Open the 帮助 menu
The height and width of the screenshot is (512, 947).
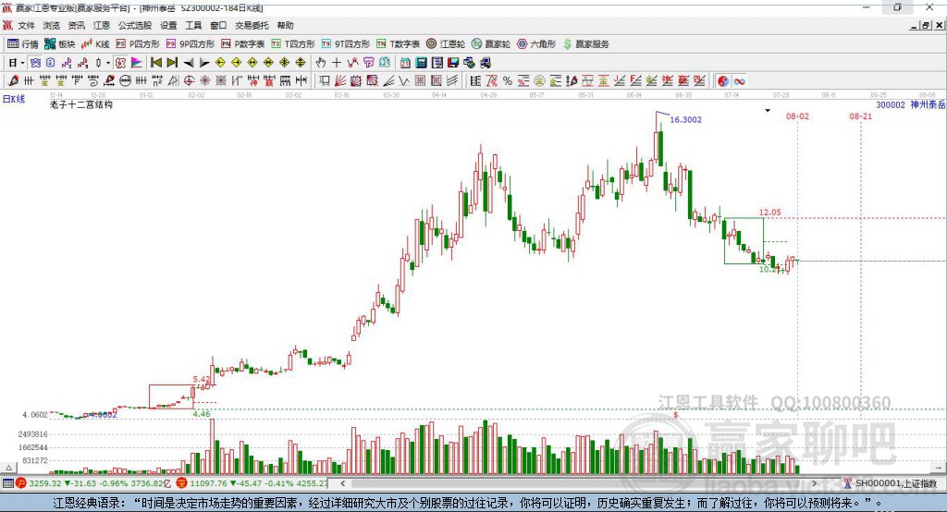click(285, 25)
